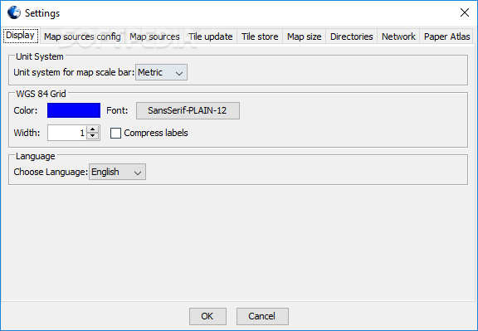Click the grid Width input field
The width and height of the screenshot is (478, 331).
67,133
